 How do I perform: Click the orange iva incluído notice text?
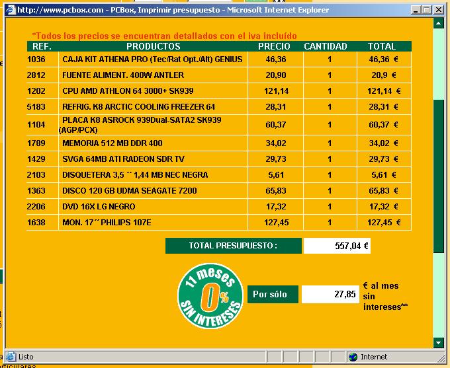[164, 36]
